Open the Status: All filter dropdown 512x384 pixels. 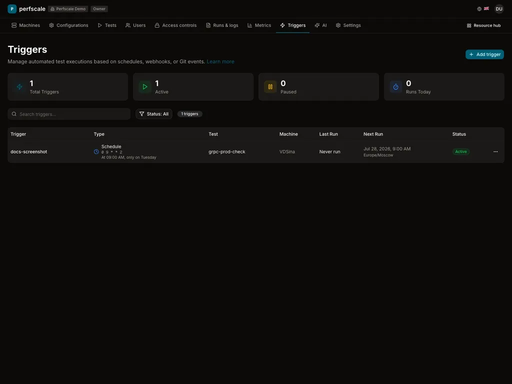coord(154,114)
